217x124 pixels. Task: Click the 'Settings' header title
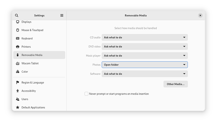tap(39, 15)
